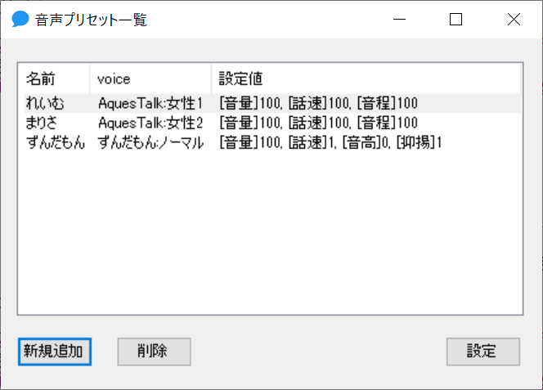Open the 設定 button
The width and height of the screenshot is (543, 390).
tap(483, 352)
